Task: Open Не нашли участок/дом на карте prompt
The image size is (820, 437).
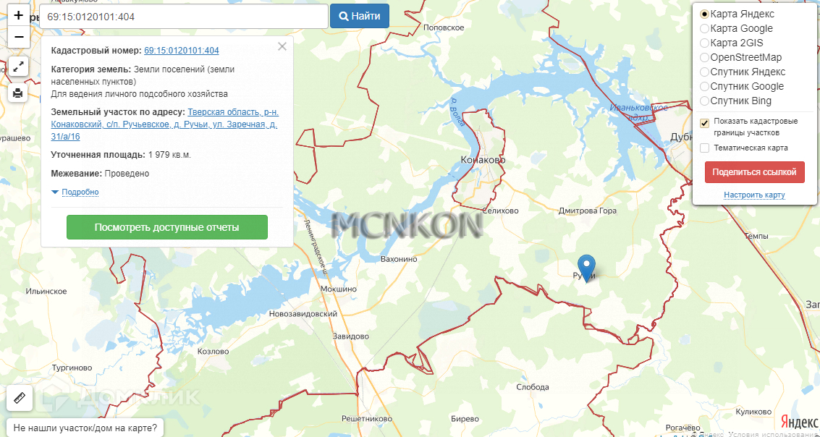Action: tap(85, 428)
